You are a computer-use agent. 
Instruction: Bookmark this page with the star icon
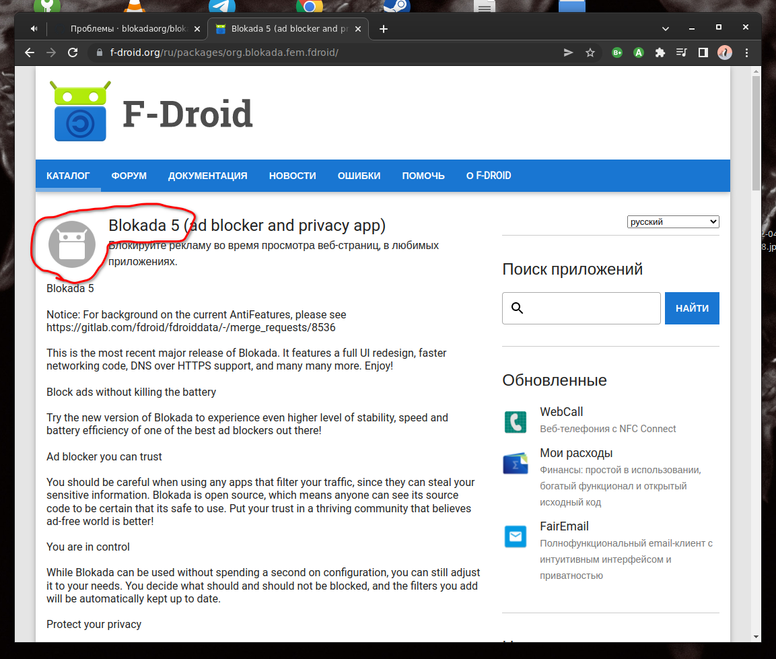pos(590,53)
